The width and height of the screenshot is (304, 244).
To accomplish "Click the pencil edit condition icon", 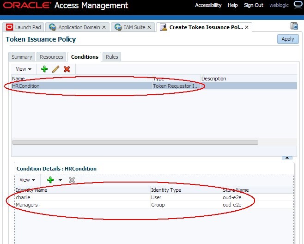I will (x=55, y=69).
